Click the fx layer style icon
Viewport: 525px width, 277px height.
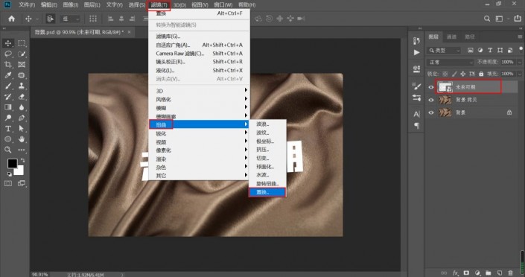(x=455, y=273)
